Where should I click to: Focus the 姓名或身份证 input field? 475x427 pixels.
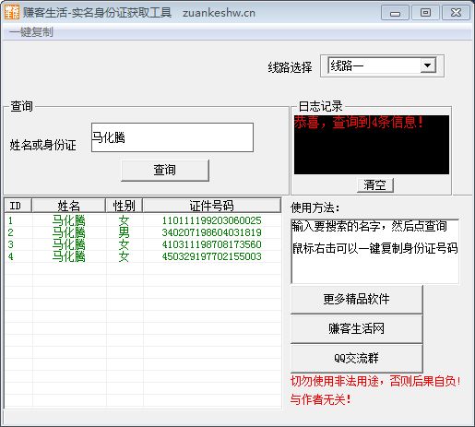point(172,137)
